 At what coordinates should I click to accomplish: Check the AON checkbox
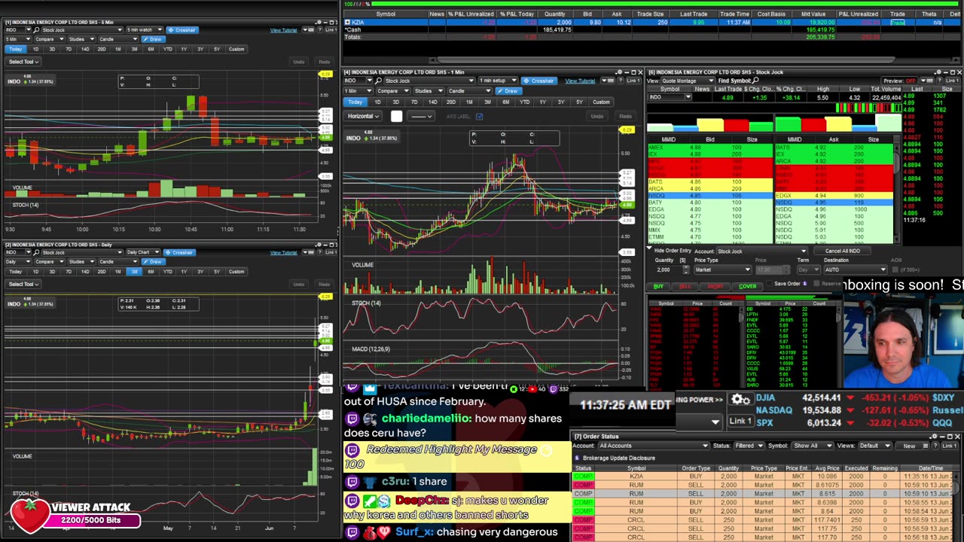click(896, 269)
